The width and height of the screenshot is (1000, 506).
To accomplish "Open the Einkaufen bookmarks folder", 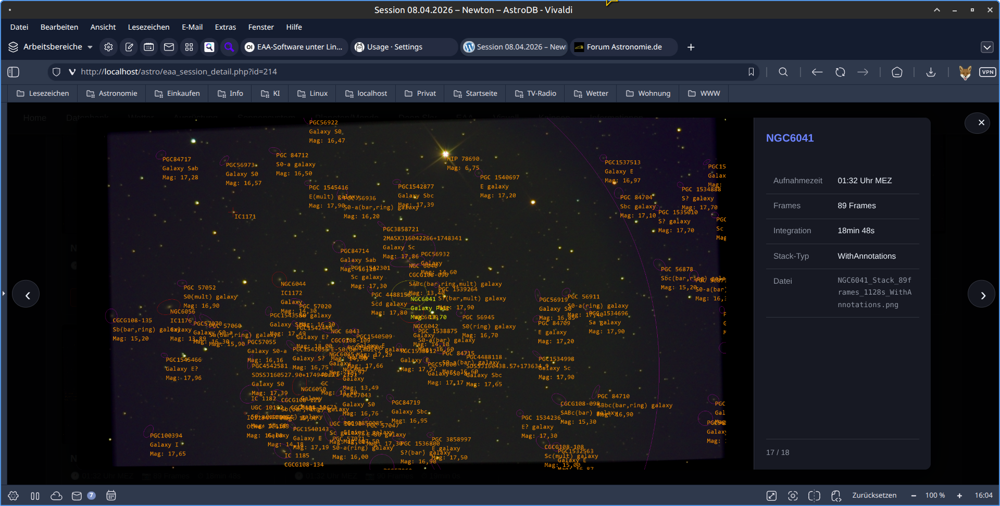I will (177, 94).
